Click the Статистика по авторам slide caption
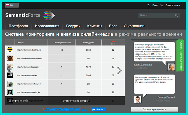188x115 pixels. pos(76,101)
